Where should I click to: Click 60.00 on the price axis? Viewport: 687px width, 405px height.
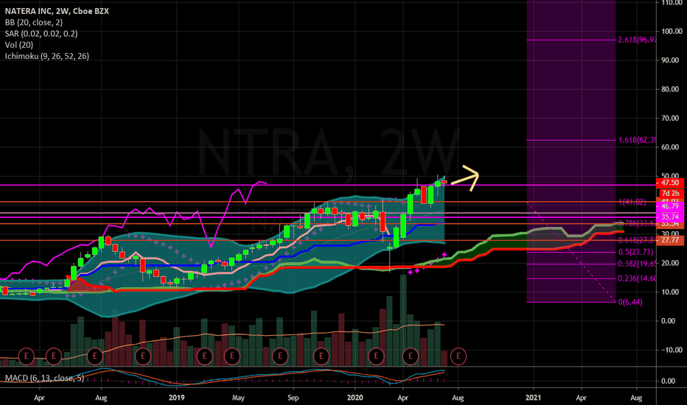coord(672,147)
